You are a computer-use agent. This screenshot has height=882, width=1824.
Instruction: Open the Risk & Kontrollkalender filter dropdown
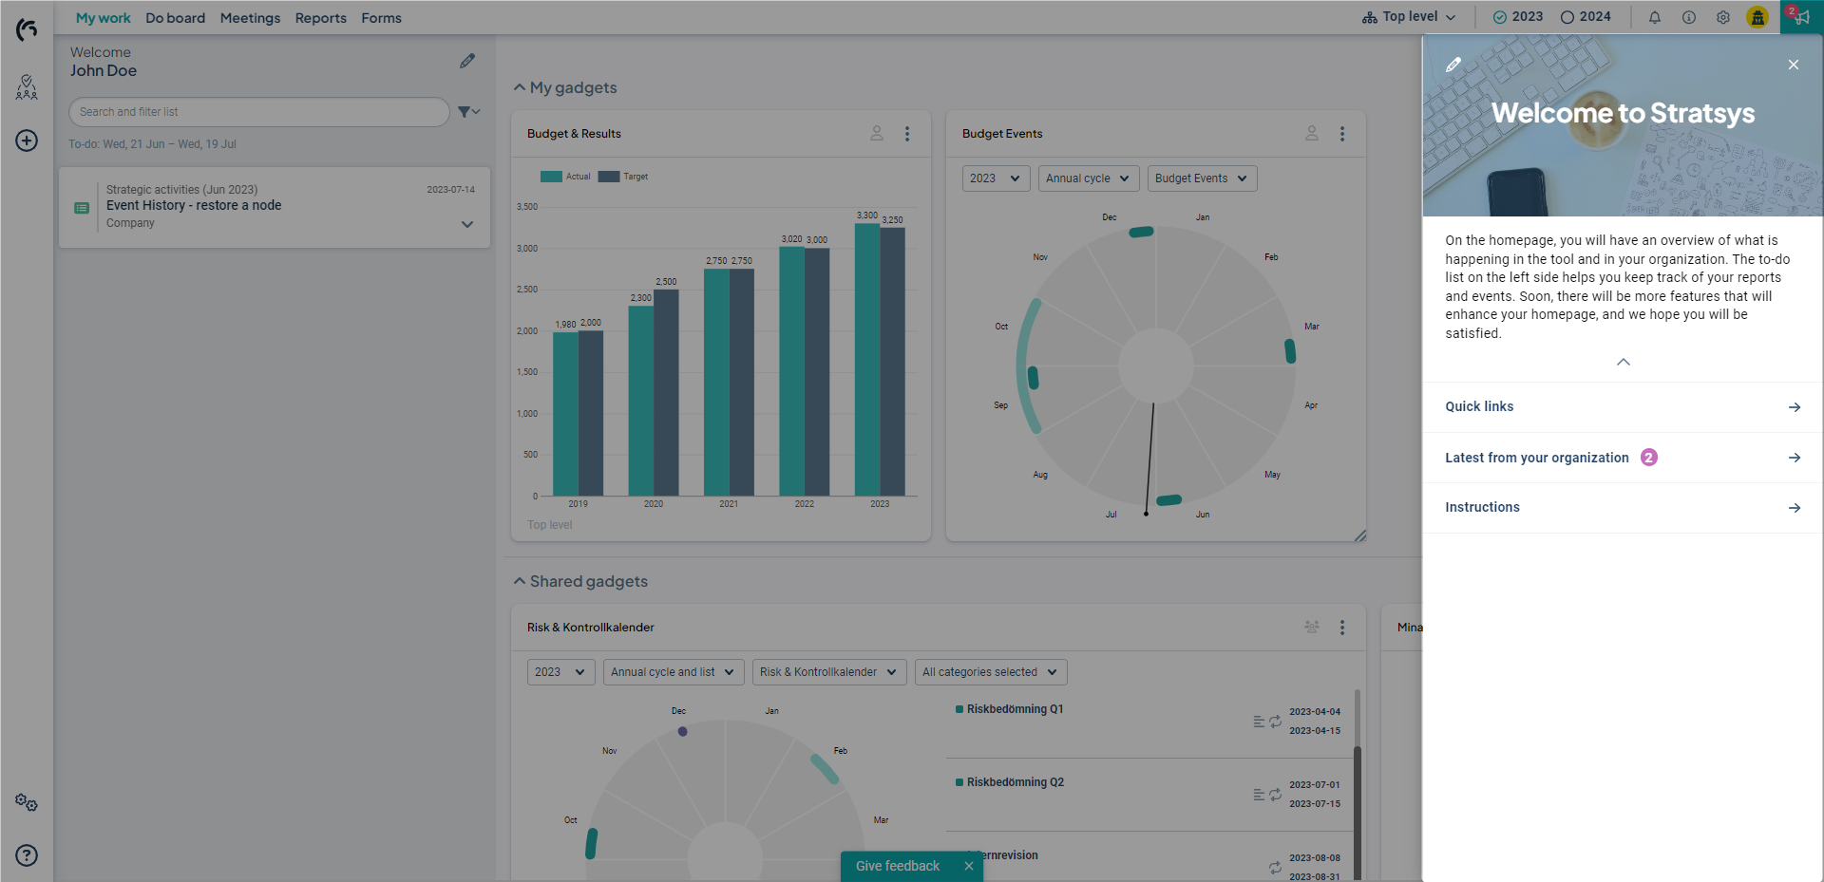[829, 672]
